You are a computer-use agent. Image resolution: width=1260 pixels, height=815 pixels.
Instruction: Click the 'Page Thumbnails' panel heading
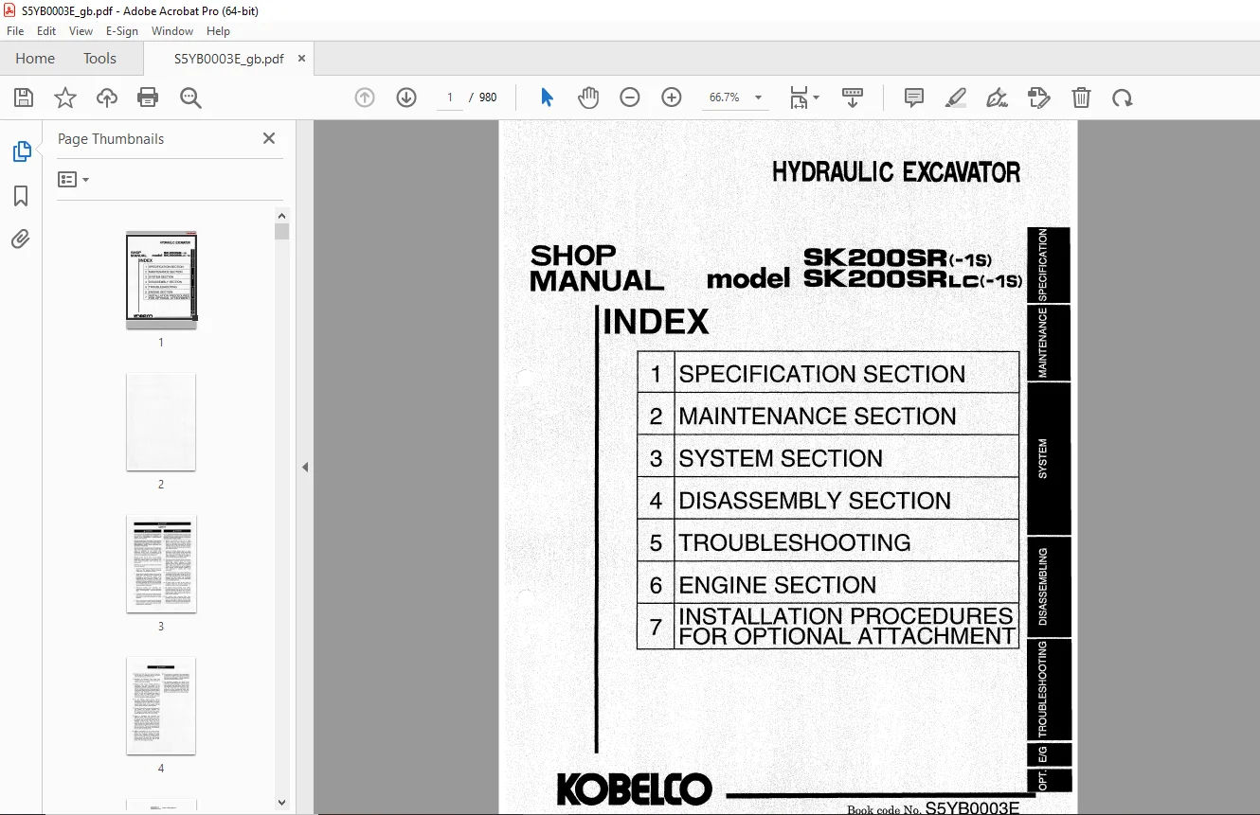coord(111,138)
